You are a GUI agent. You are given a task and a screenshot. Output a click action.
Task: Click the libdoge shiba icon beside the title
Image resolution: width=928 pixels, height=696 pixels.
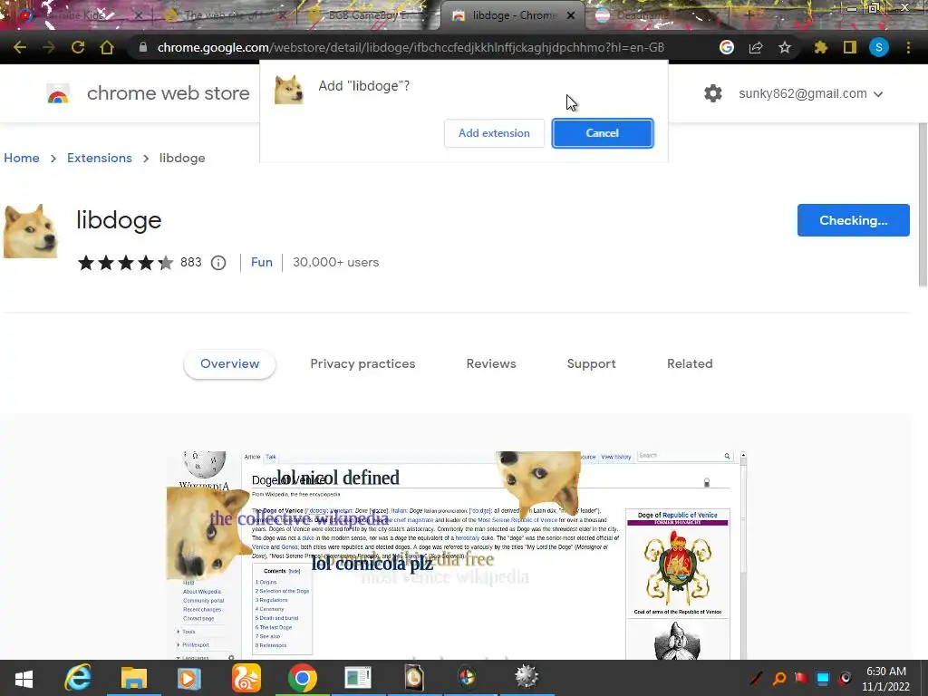coord(31,231)
